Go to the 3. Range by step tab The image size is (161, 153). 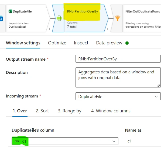70,111
